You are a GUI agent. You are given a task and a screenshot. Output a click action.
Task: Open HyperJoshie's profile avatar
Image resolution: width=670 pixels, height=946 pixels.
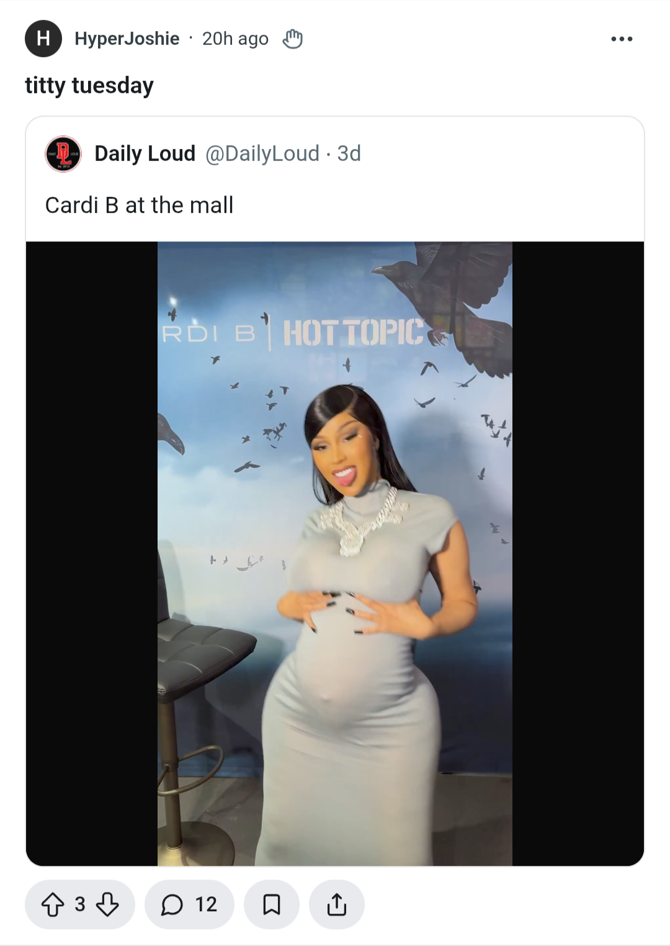pos(43,38)
